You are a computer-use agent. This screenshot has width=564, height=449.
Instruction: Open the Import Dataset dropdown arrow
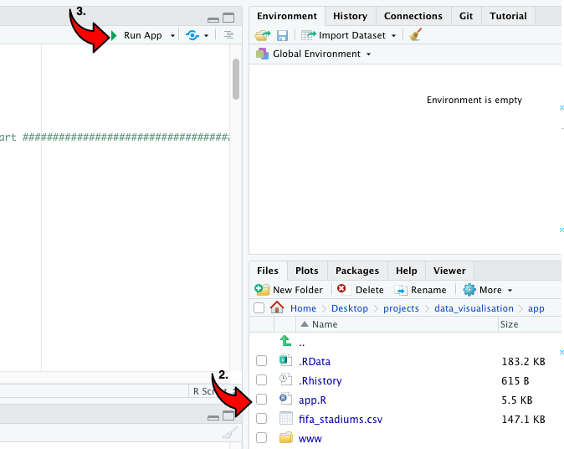pyautogui.click(x=393, y=36)
